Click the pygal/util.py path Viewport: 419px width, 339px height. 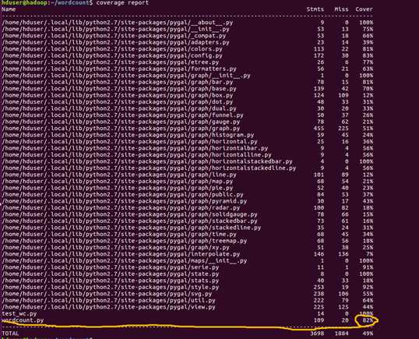point(109,301)
